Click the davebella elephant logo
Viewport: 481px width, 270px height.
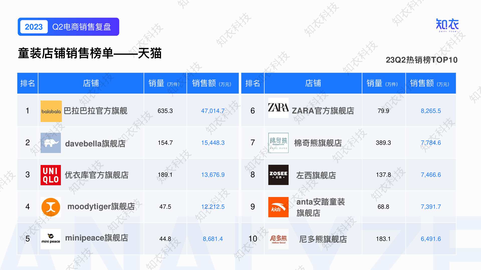pyautogui.click(x=51, y=143)
